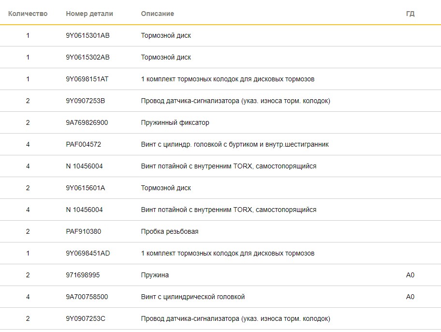
Task: Click the Описание column header
Action: point(158,14)
